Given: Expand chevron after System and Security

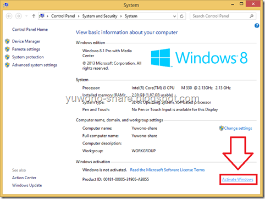Looking at the screenshot, I should coord(121,16).
